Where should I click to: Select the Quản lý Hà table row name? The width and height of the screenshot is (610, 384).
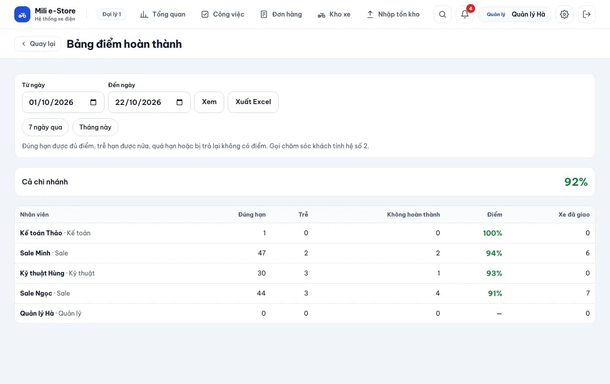(x=37, y=313)
